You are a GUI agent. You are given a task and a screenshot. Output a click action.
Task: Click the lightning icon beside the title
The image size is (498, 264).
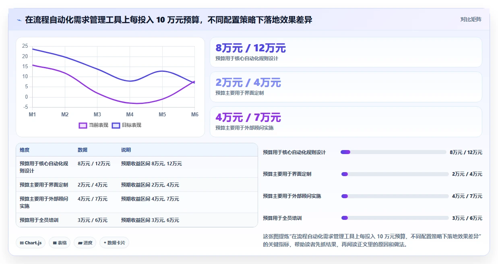(19, 20)
